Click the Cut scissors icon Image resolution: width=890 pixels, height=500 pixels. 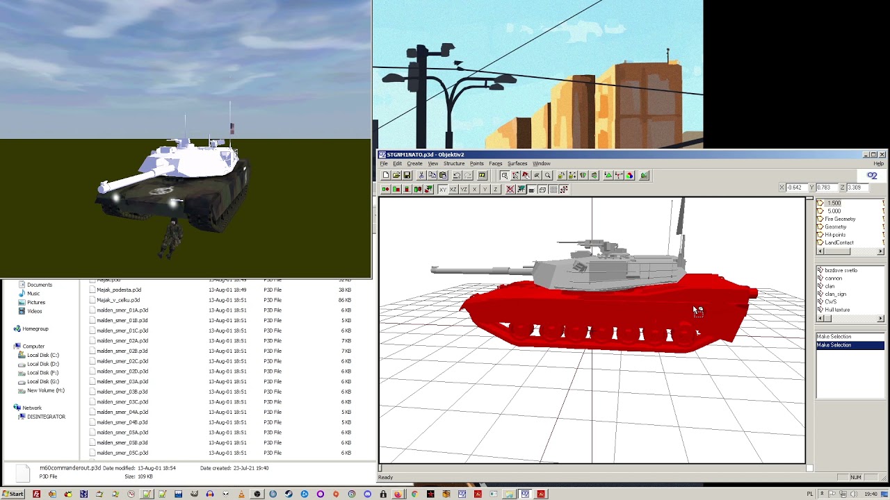click(421, 176)
